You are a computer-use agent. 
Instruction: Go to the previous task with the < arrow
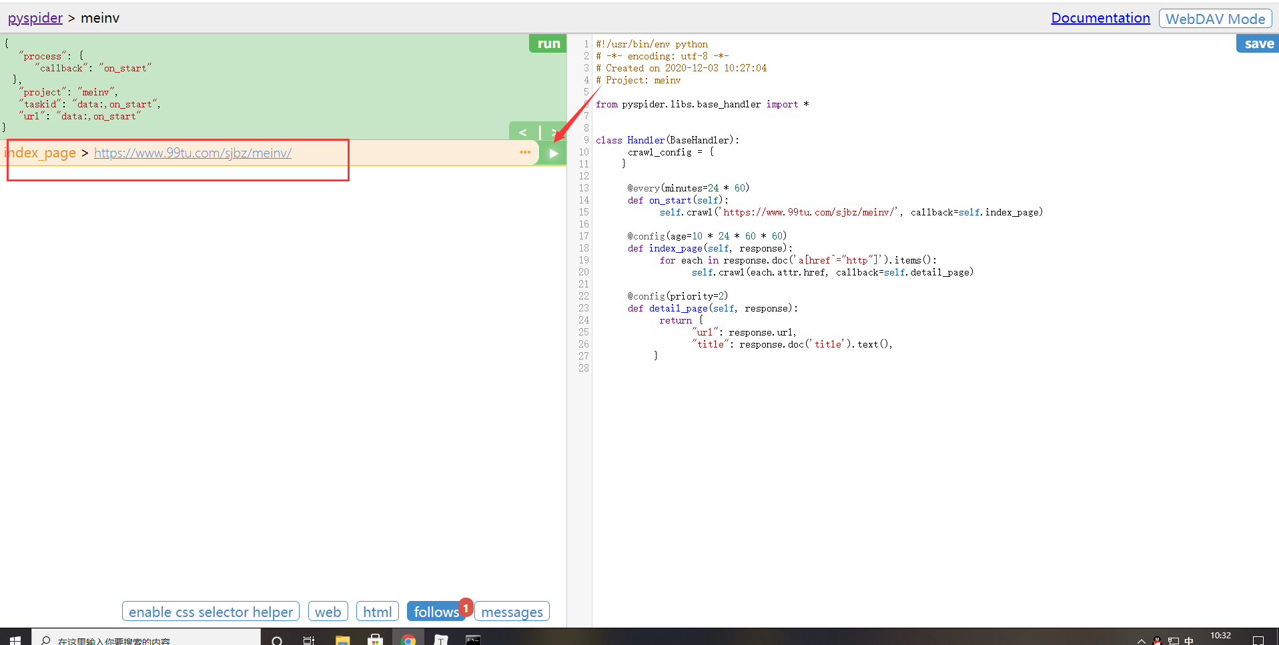pos(523,132)
